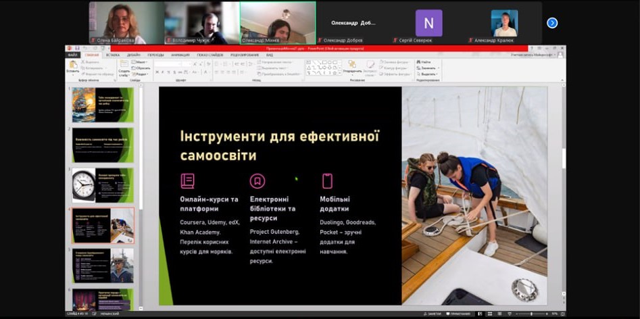
Task: Click the purple N participant tile in Zoom
Action: (x=428, y=23)
